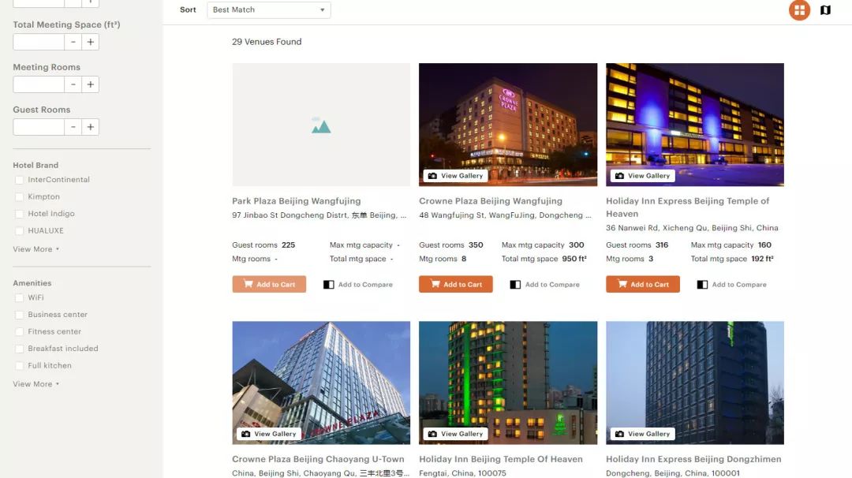Click address 'Dongcheng, Beijing, China, 100001'

pyautogui.click(x=673, y=473)
